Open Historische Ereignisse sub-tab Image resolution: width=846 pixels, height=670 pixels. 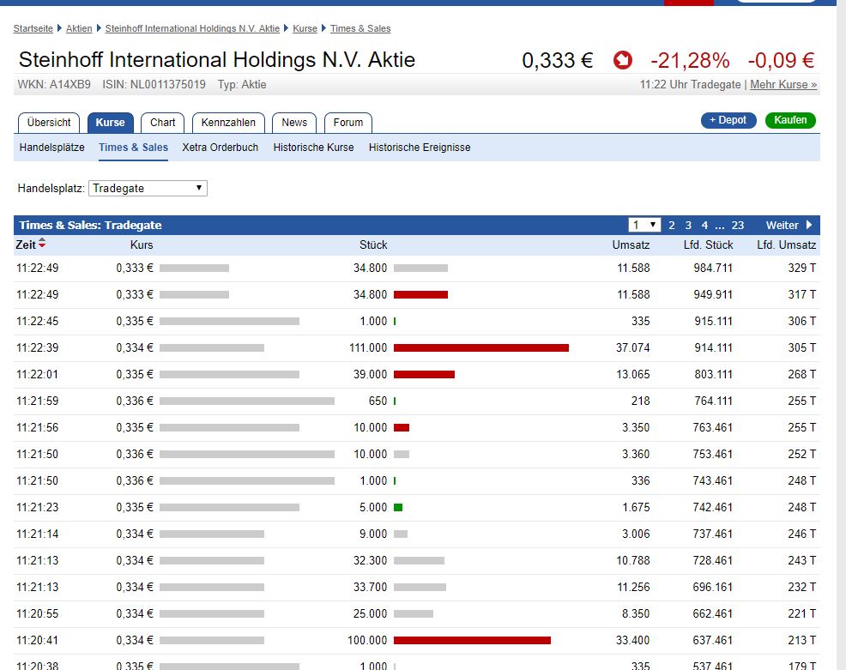pos(420,148)
